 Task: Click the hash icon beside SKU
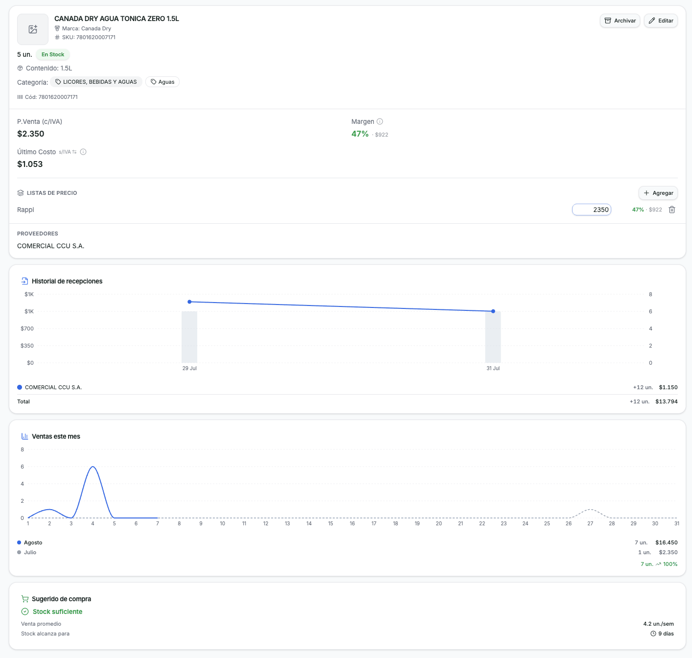point(57,37)
